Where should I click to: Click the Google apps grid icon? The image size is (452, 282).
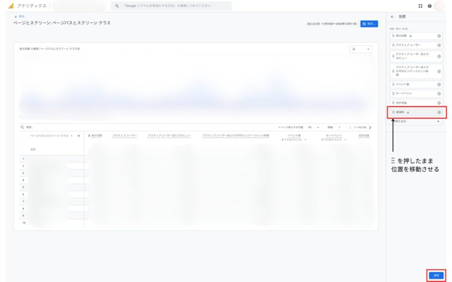click(x=420, y=6)
